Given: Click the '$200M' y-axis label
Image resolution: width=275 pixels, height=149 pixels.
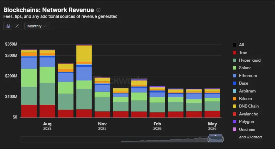Looking at the screenshot, I should [11, 76].
